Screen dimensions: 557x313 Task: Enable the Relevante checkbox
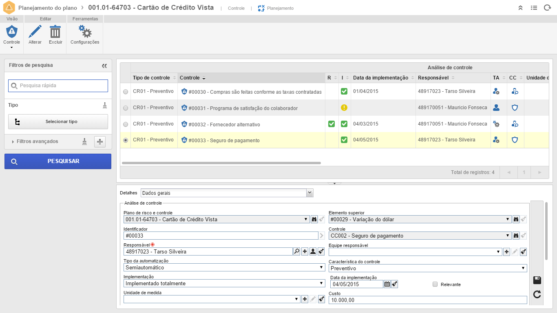[x=435, y=284]
